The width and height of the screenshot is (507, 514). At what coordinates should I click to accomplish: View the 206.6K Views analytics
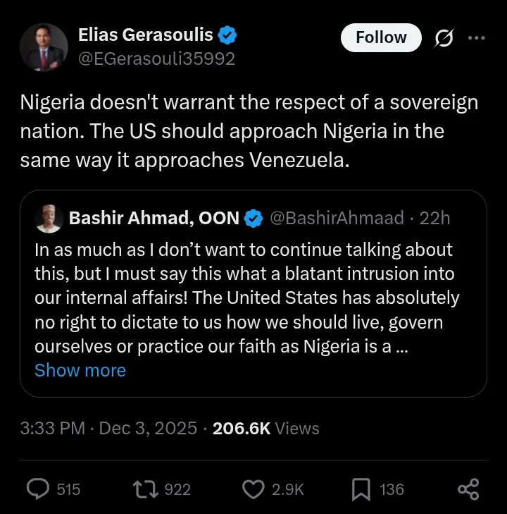click(x=265, y=429)
